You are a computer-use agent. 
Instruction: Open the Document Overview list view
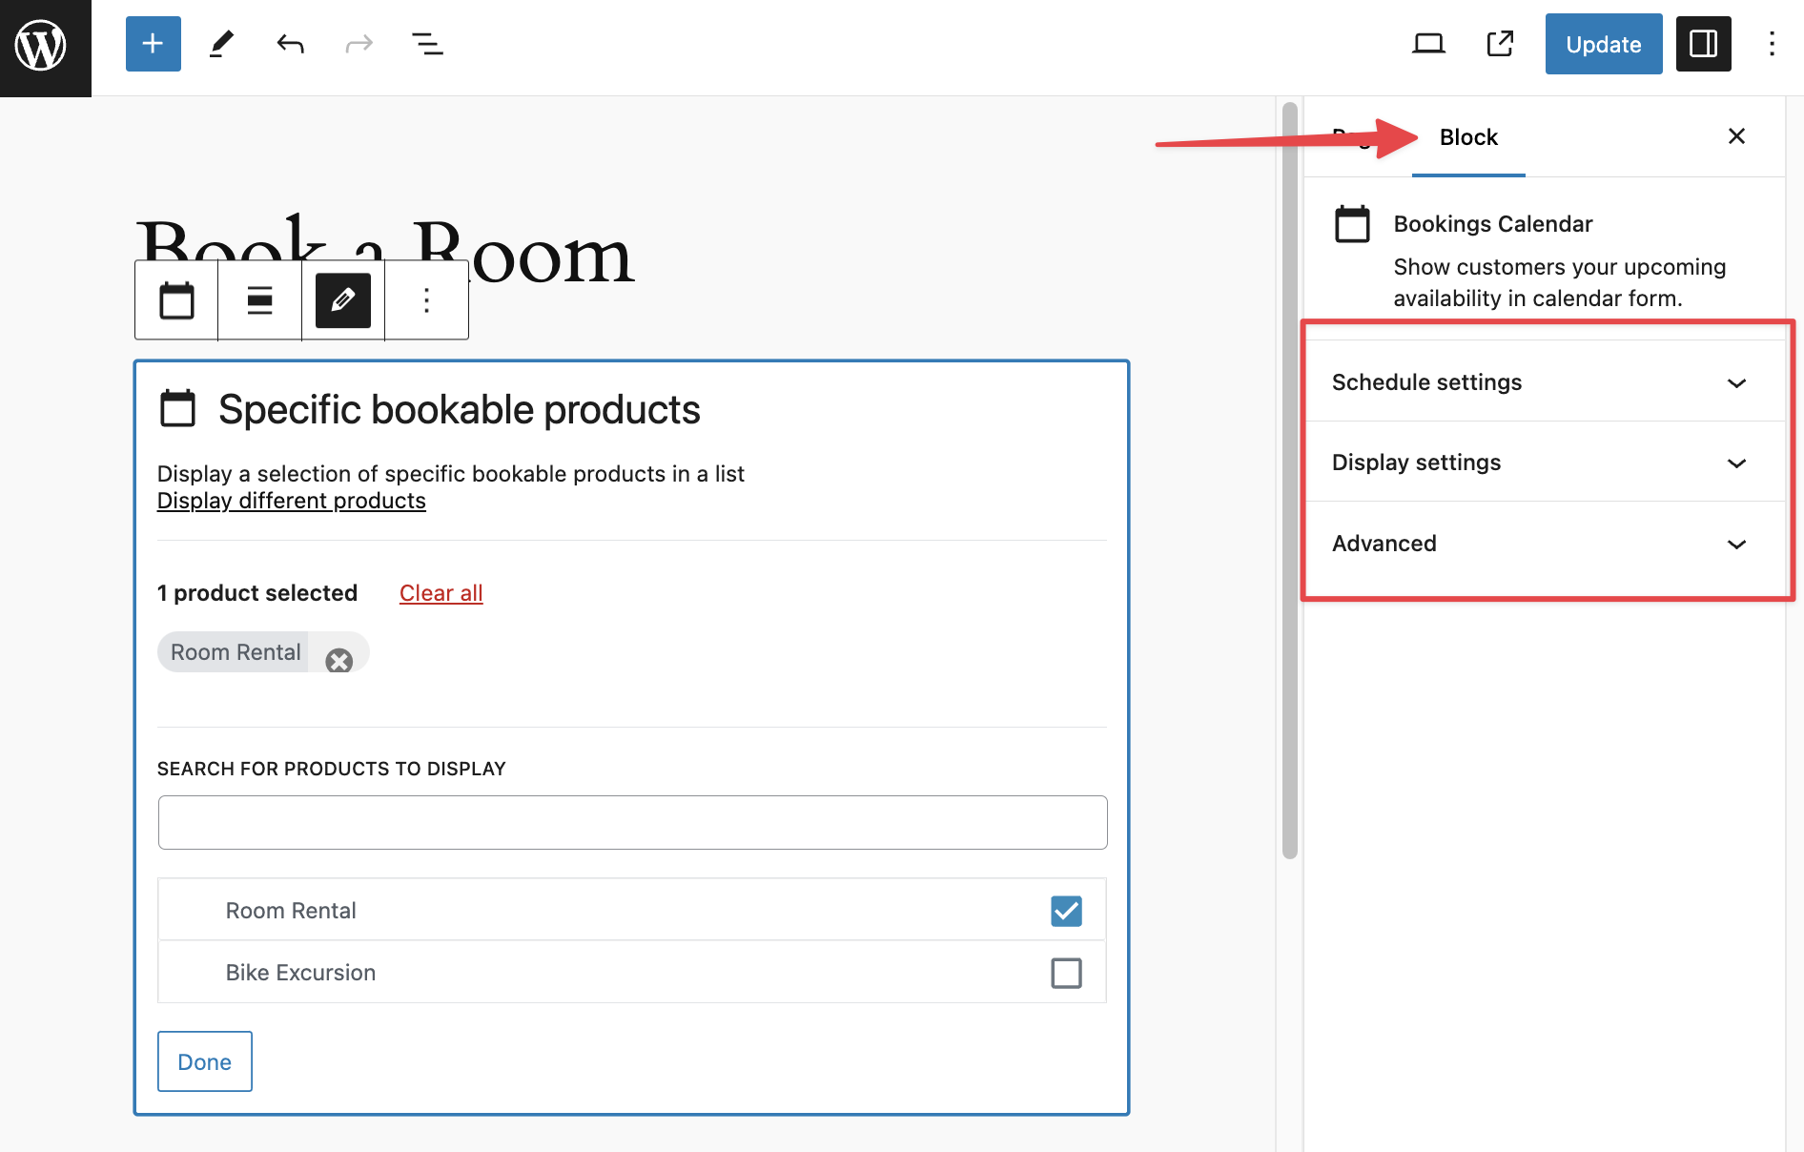(x=427, y=44)
